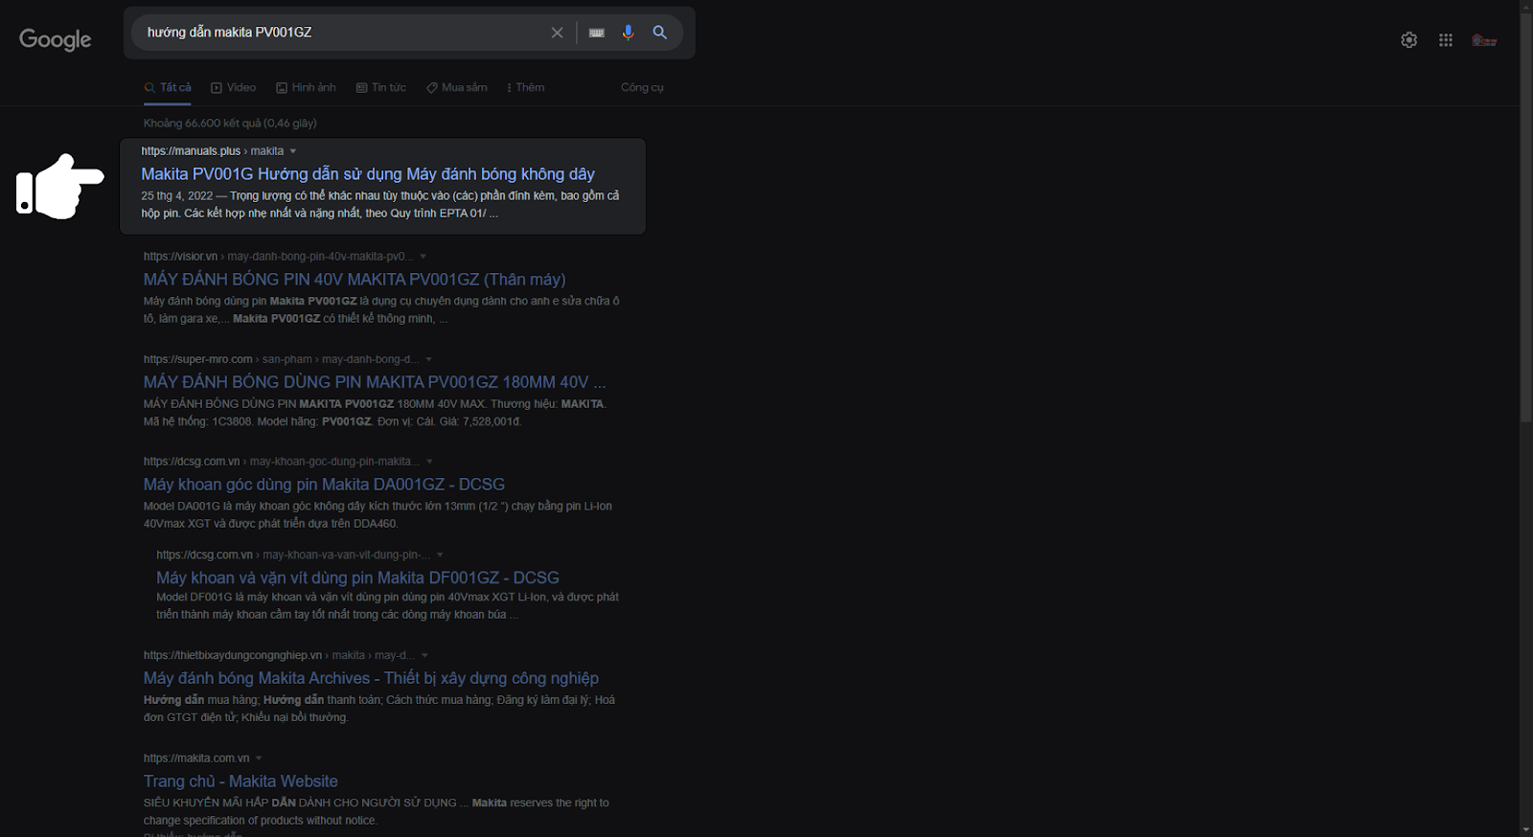
Task: Expand dropdown next to super-mro.com URL
Action: (x=428, y=359)
